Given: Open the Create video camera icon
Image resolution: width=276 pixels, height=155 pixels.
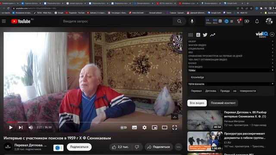Looking at the screenshot, I should tap(247, 21).
